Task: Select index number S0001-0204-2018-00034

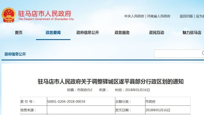Action: click(66, 102)
